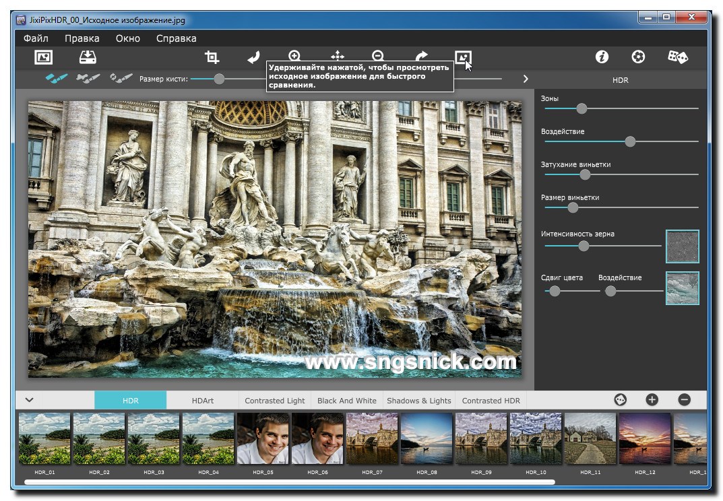Select the first blue brush tool
Viewport: 723px width, 501px height.
tap(57, 78)
